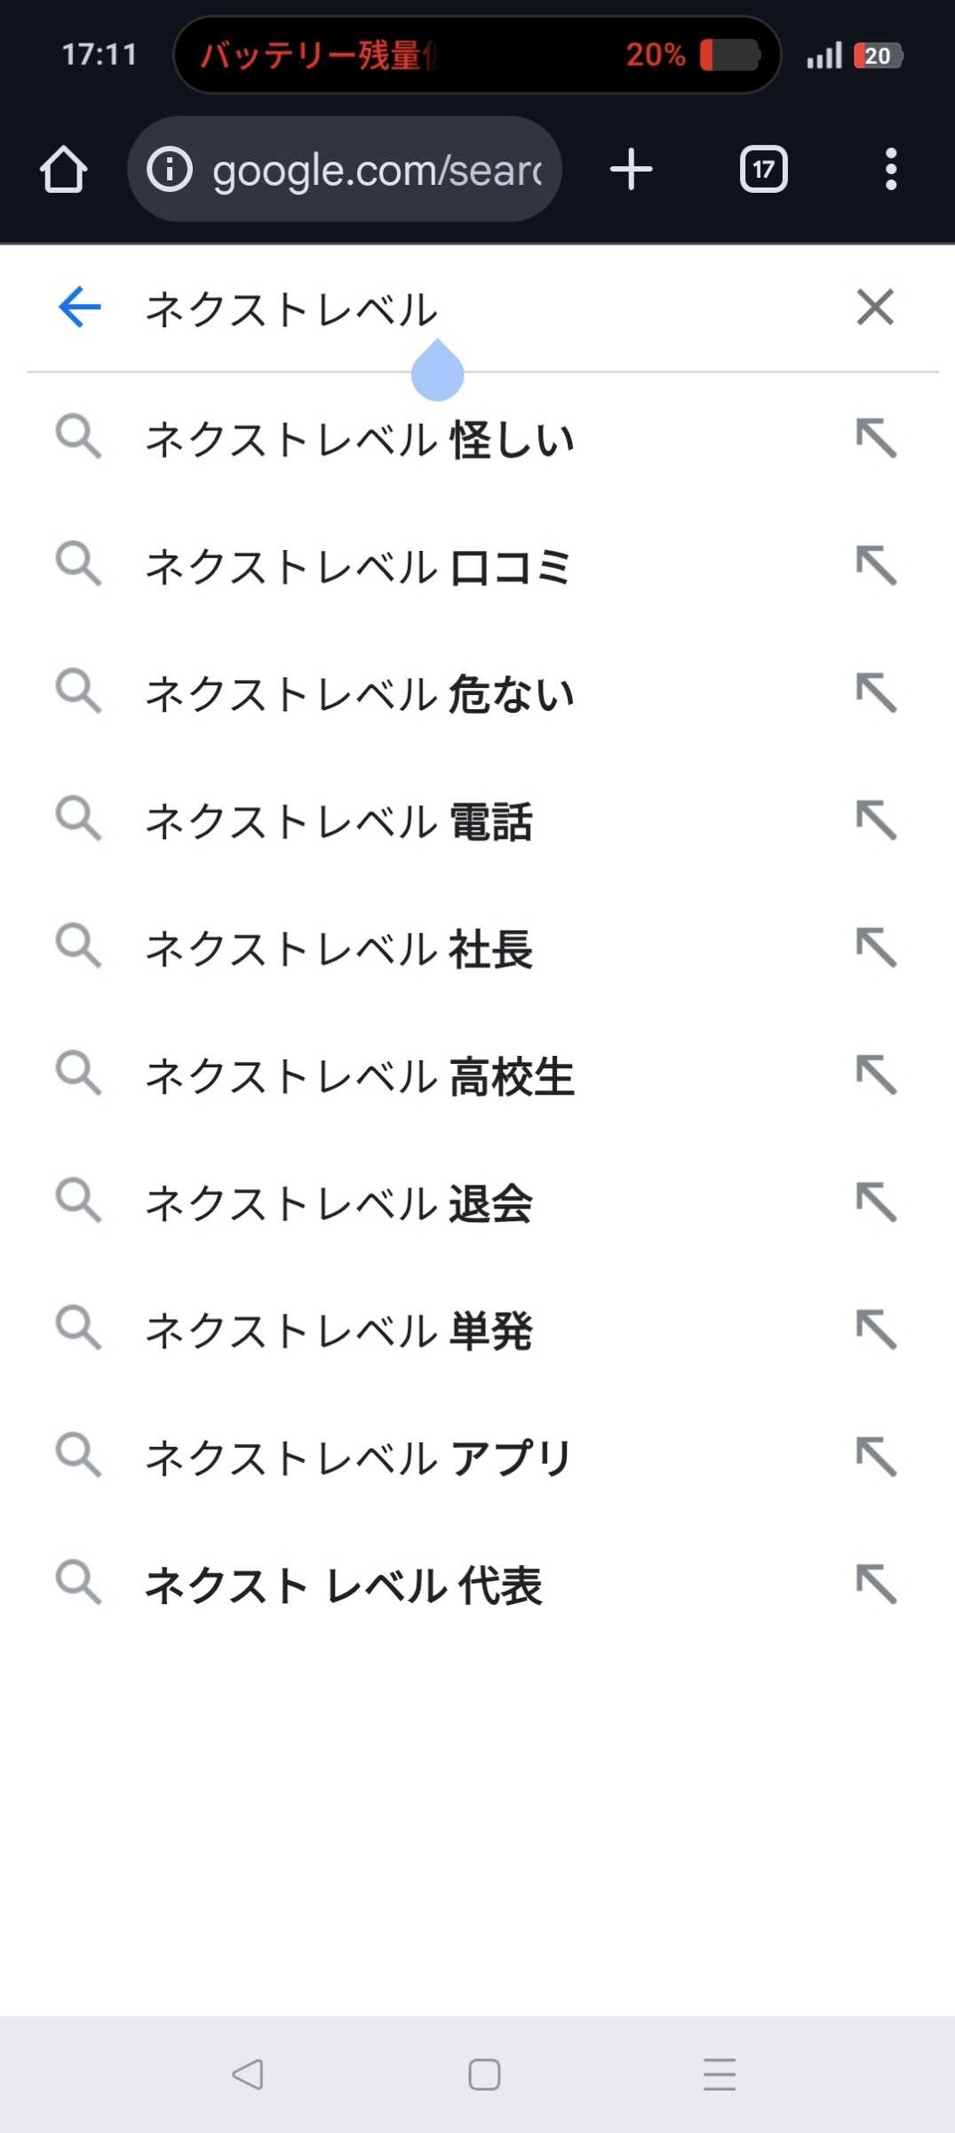Fill search with ネクストレベル 社長 arrow

[x=876, y=947]
